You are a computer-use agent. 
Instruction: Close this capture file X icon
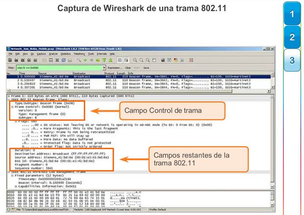pos(57,60)
